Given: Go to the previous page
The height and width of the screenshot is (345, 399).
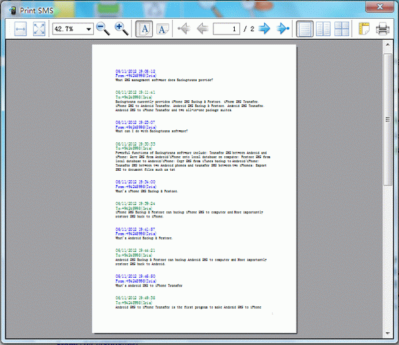Looking at the screenshot, I should pyautogui.click(x=203, y=29).
